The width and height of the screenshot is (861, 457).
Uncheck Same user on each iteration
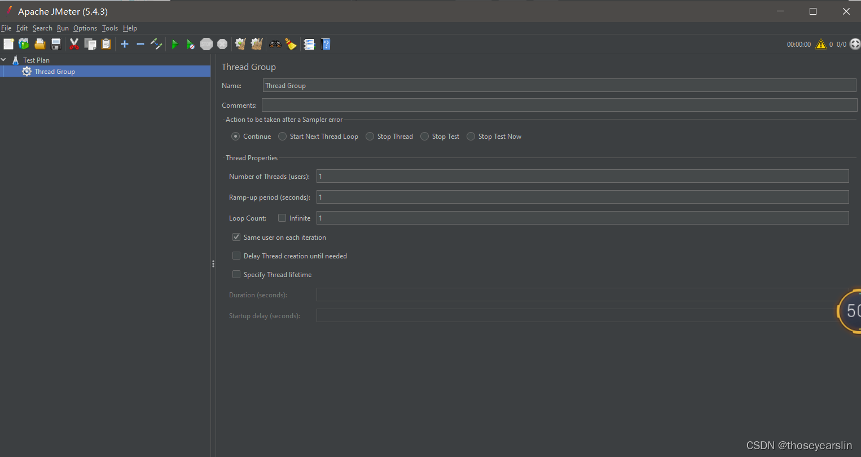pyautogui.click(x=236, y=237)
